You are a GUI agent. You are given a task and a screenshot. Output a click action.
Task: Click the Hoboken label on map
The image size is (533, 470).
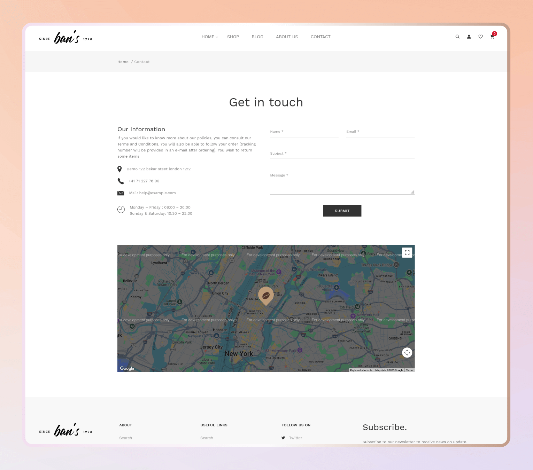220,330
